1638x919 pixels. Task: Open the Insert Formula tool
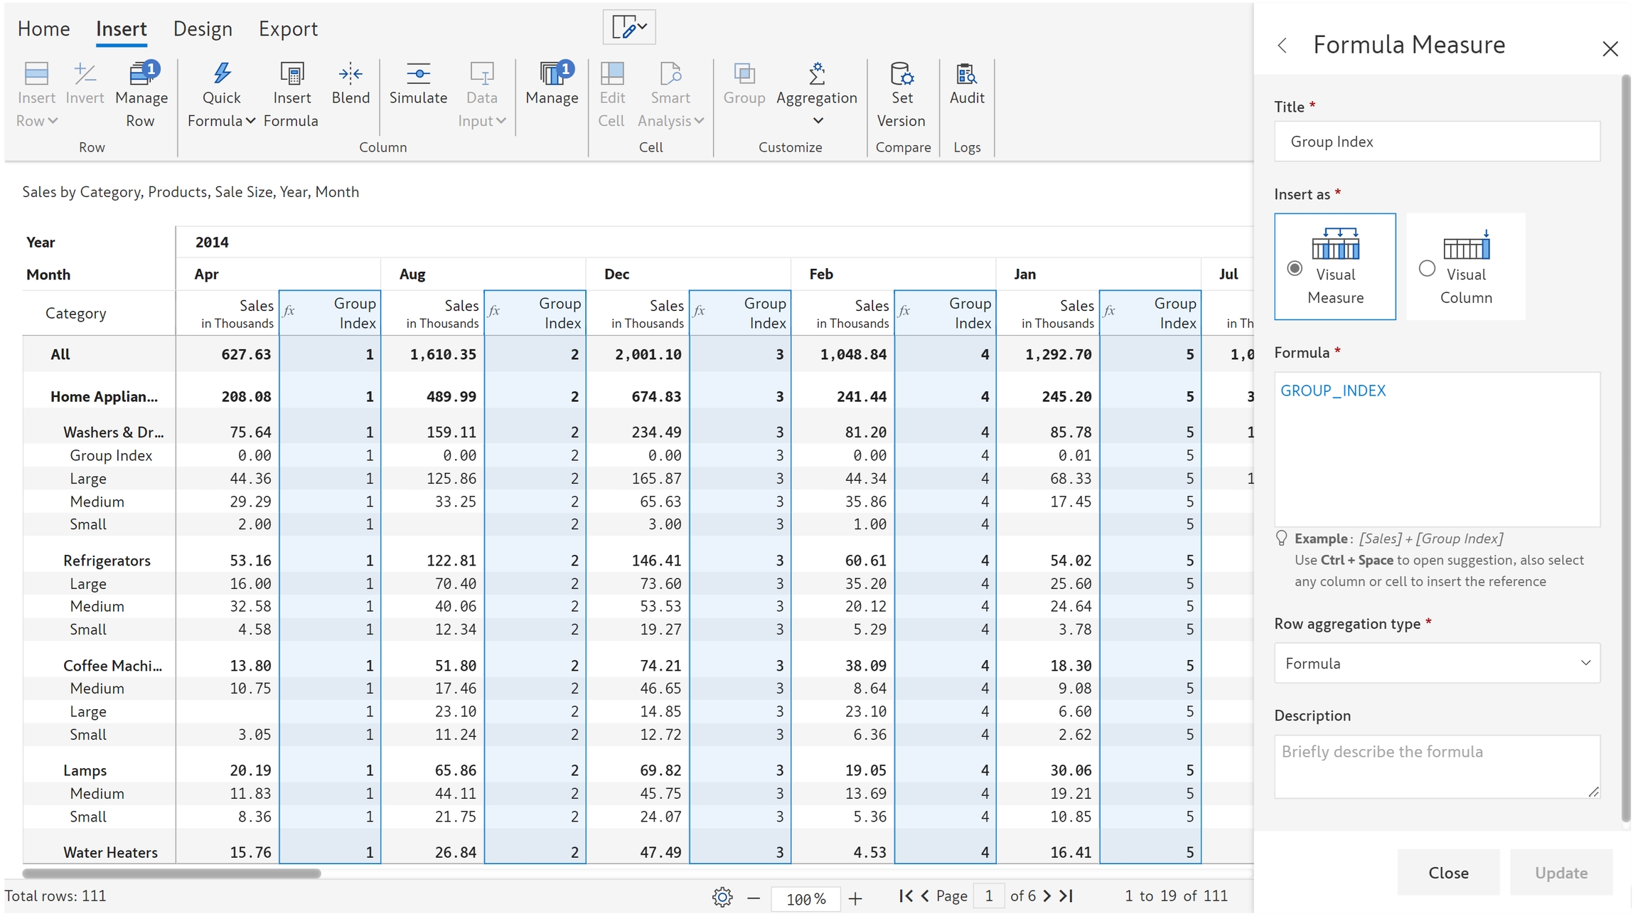(x=291, y=74)
